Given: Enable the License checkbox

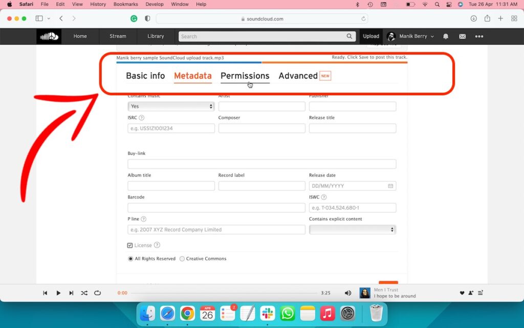Looking at the screenshot, I should [130, 245].
